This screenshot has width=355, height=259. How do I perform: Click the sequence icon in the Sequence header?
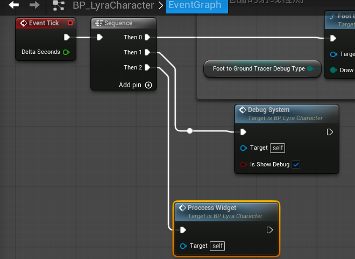click(99, 23)
